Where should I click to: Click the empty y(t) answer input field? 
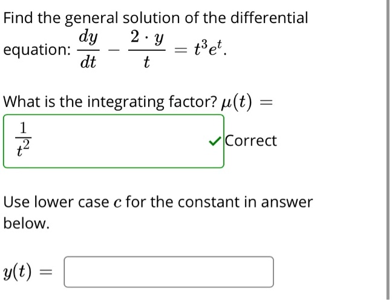[169, 272]
